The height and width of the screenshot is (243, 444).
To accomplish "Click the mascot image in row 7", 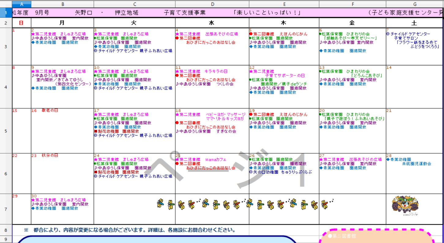I will click(405, 205).
